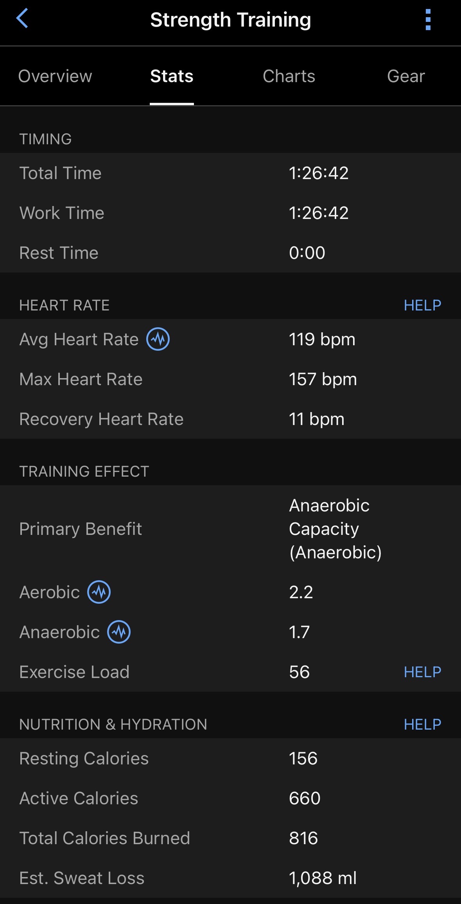Tap the Strength Training title
Screen dimensions: 461x904
click(230, 20)
